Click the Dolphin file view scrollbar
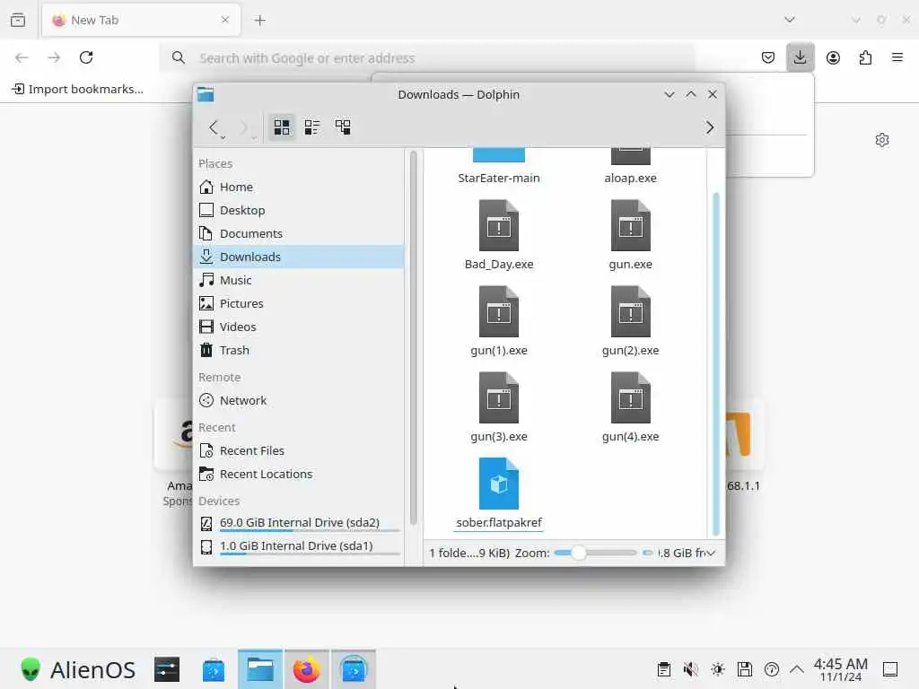The image size is (919, 689). click(715, 363)
